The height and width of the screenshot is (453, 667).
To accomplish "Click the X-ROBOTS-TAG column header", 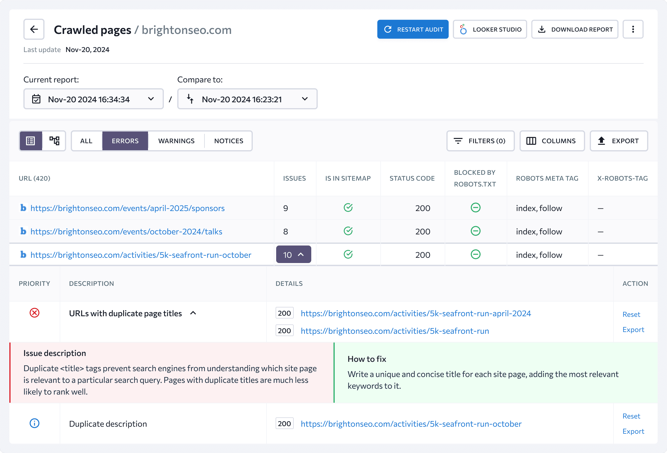I will [623, 178].
